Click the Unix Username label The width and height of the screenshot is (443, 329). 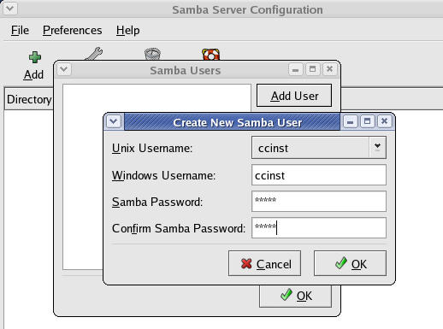(152, 148)
